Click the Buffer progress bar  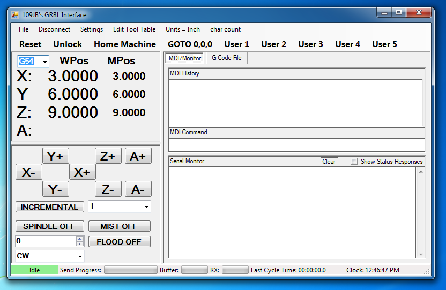(194, 270)
